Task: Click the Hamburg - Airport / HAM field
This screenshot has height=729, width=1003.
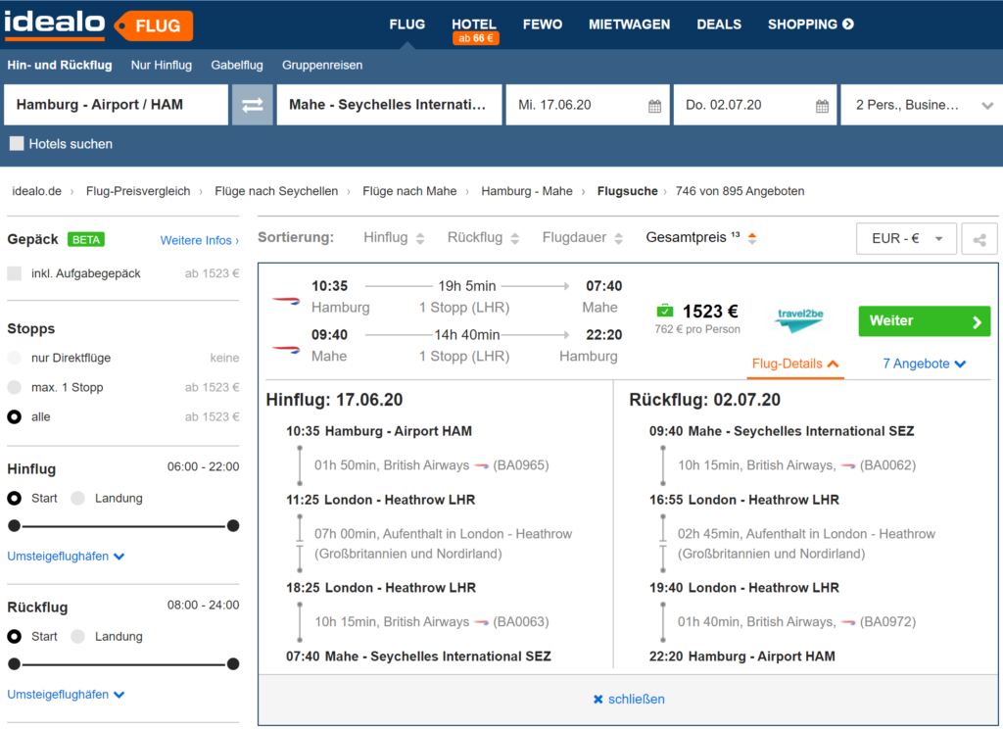Action: [116, 104]
